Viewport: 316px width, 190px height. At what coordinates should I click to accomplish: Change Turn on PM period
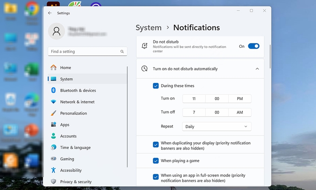[x=240, y=99]
